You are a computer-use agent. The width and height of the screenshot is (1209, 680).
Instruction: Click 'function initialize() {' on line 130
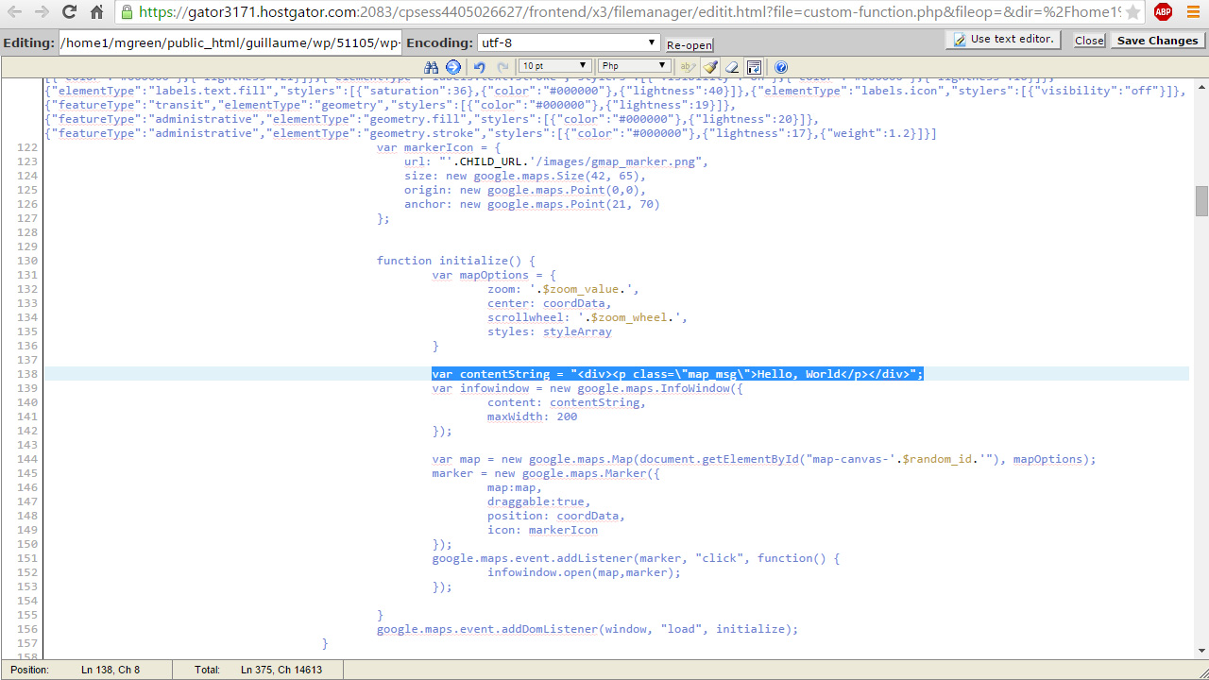coord(456,261)
